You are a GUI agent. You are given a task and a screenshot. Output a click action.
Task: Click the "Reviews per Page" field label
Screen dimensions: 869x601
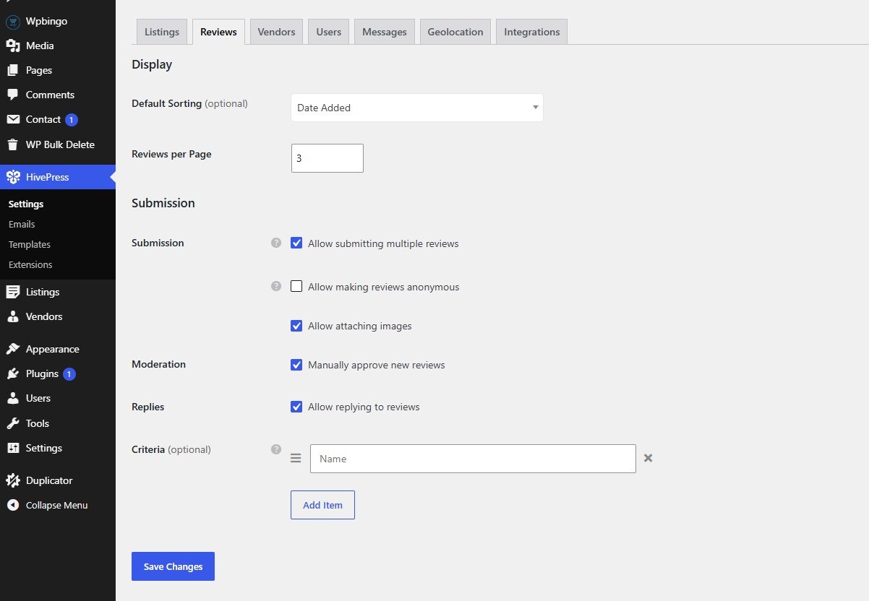(171, 154)
